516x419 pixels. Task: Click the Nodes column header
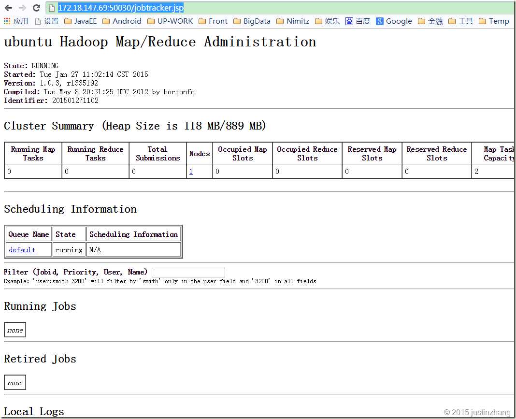200,153
